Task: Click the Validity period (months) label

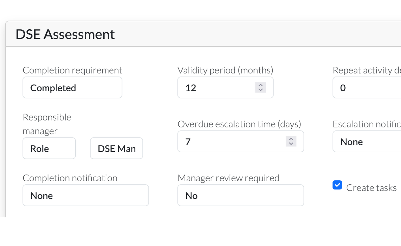Action: pyautogui.click(x=225, y=70)
